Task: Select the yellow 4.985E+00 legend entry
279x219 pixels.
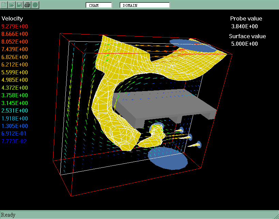Action: [15, 80]
